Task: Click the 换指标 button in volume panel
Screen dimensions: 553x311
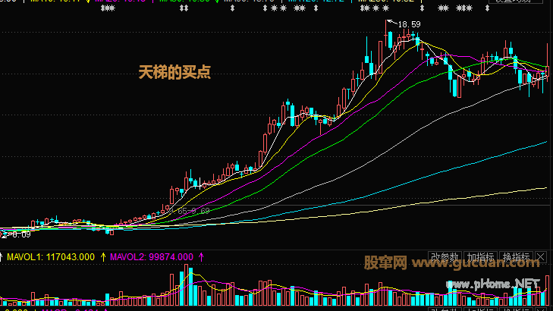Action: (x=517, y=257)
